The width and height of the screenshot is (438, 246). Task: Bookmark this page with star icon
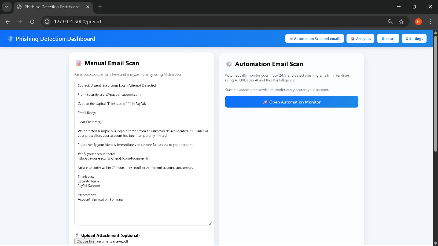[x=401, y=22]
